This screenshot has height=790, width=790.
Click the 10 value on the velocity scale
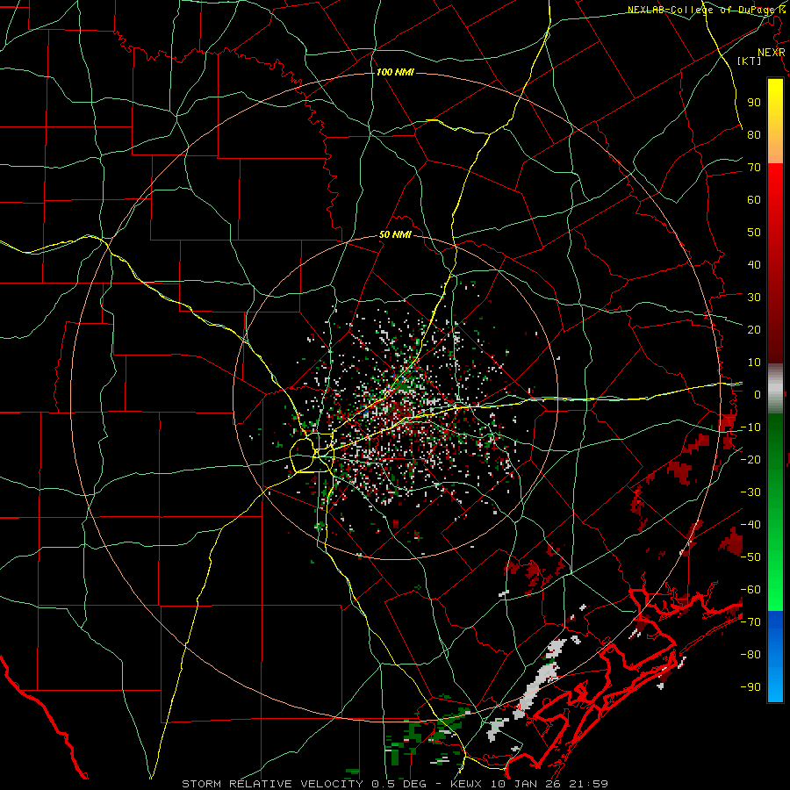click(x=754, y=363)
